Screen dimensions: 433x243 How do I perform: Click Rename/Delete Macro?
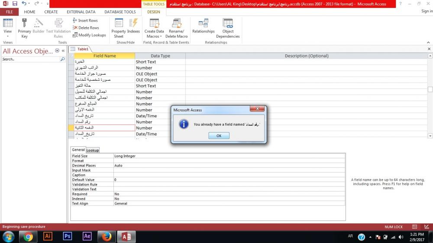177,28
